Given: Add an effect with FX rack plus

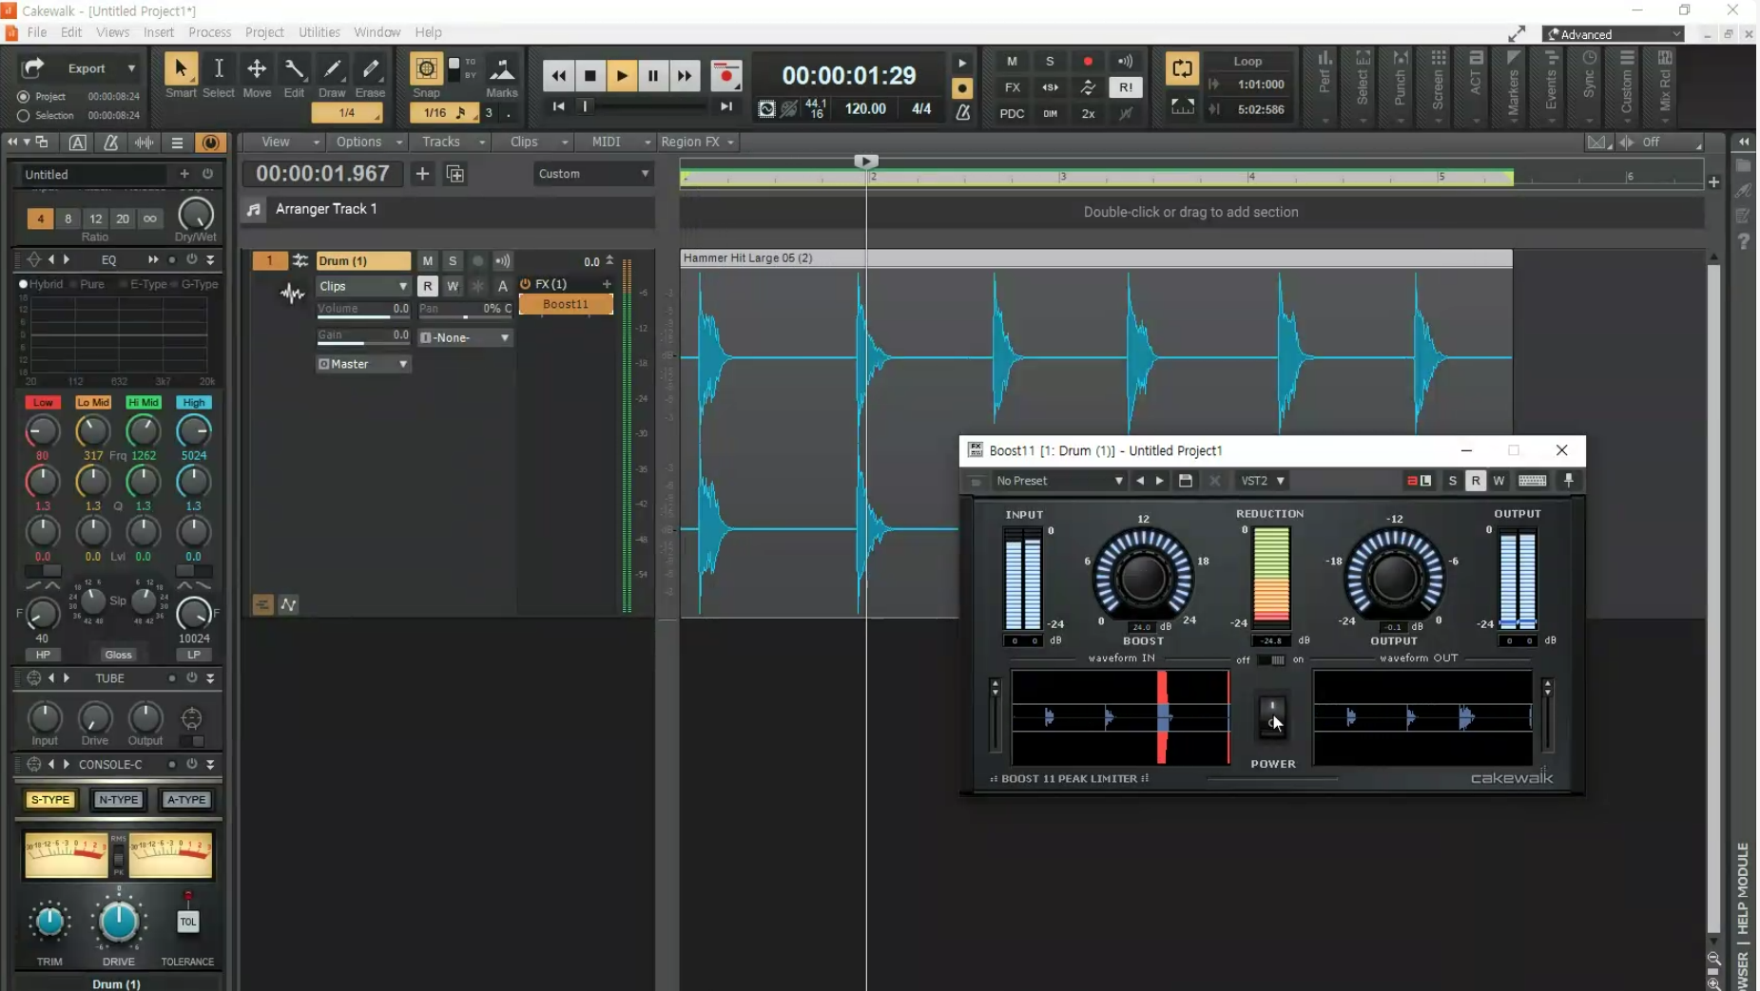Looking at the screenshot, I should (607, 284).
